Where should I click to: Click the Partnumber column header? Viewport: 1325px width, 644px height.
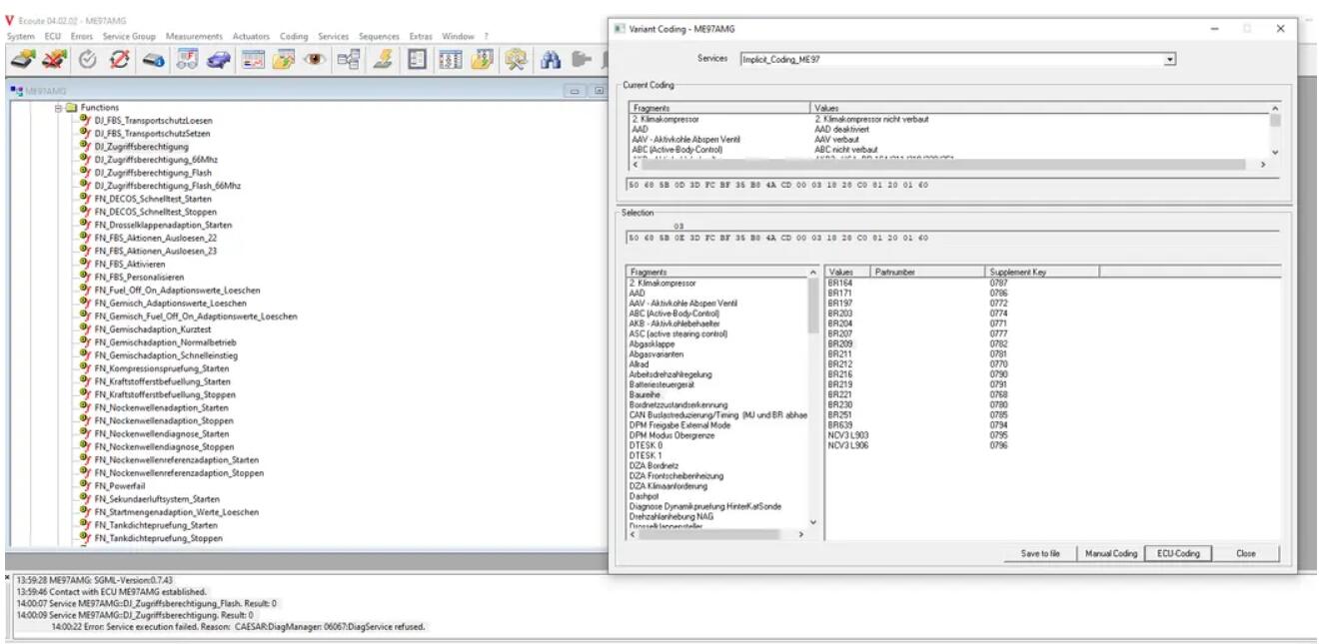tap(928, 272)
